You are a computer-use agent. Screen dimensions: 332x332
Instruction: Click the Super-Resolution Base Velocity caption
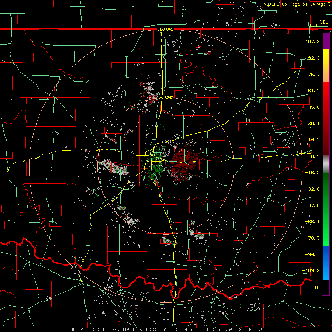[x=166, y=329]
